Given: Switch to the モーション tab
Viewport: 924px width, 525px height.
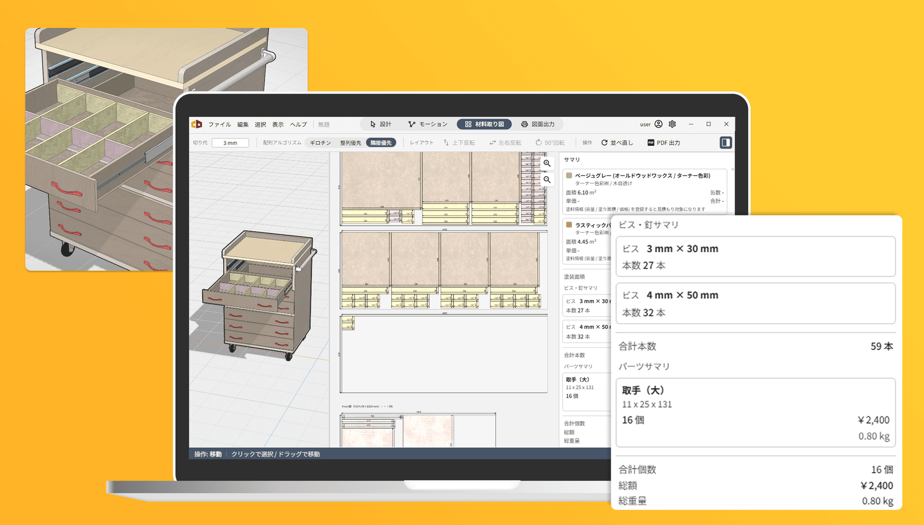Looking at the screenshot, I should (428, 124).
